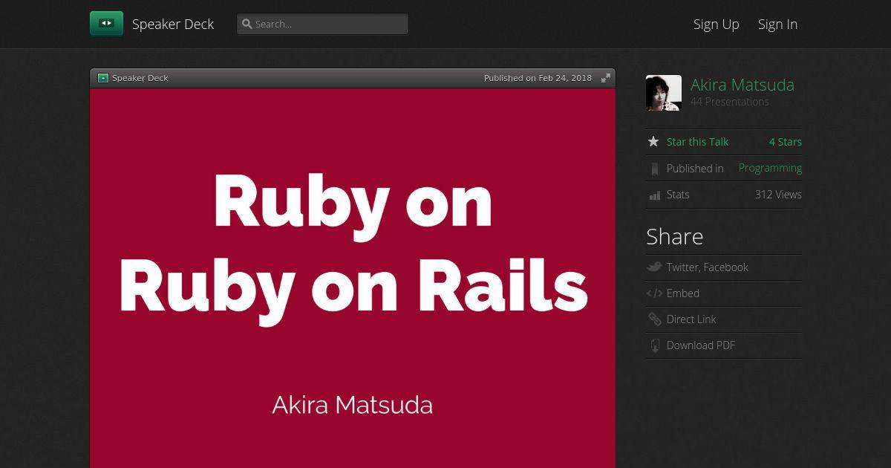Click the 44 Presentations text
The width and height of the screenshot is (891, 468).
coord(730,102)
